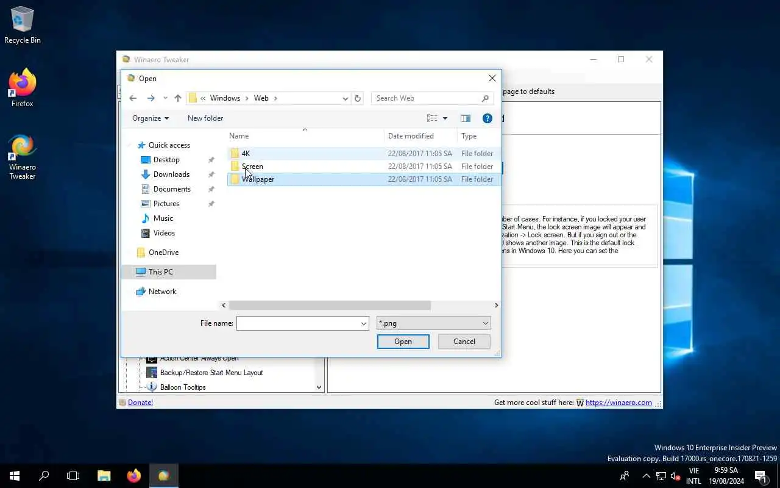Create a New folder

coord(205,118)
